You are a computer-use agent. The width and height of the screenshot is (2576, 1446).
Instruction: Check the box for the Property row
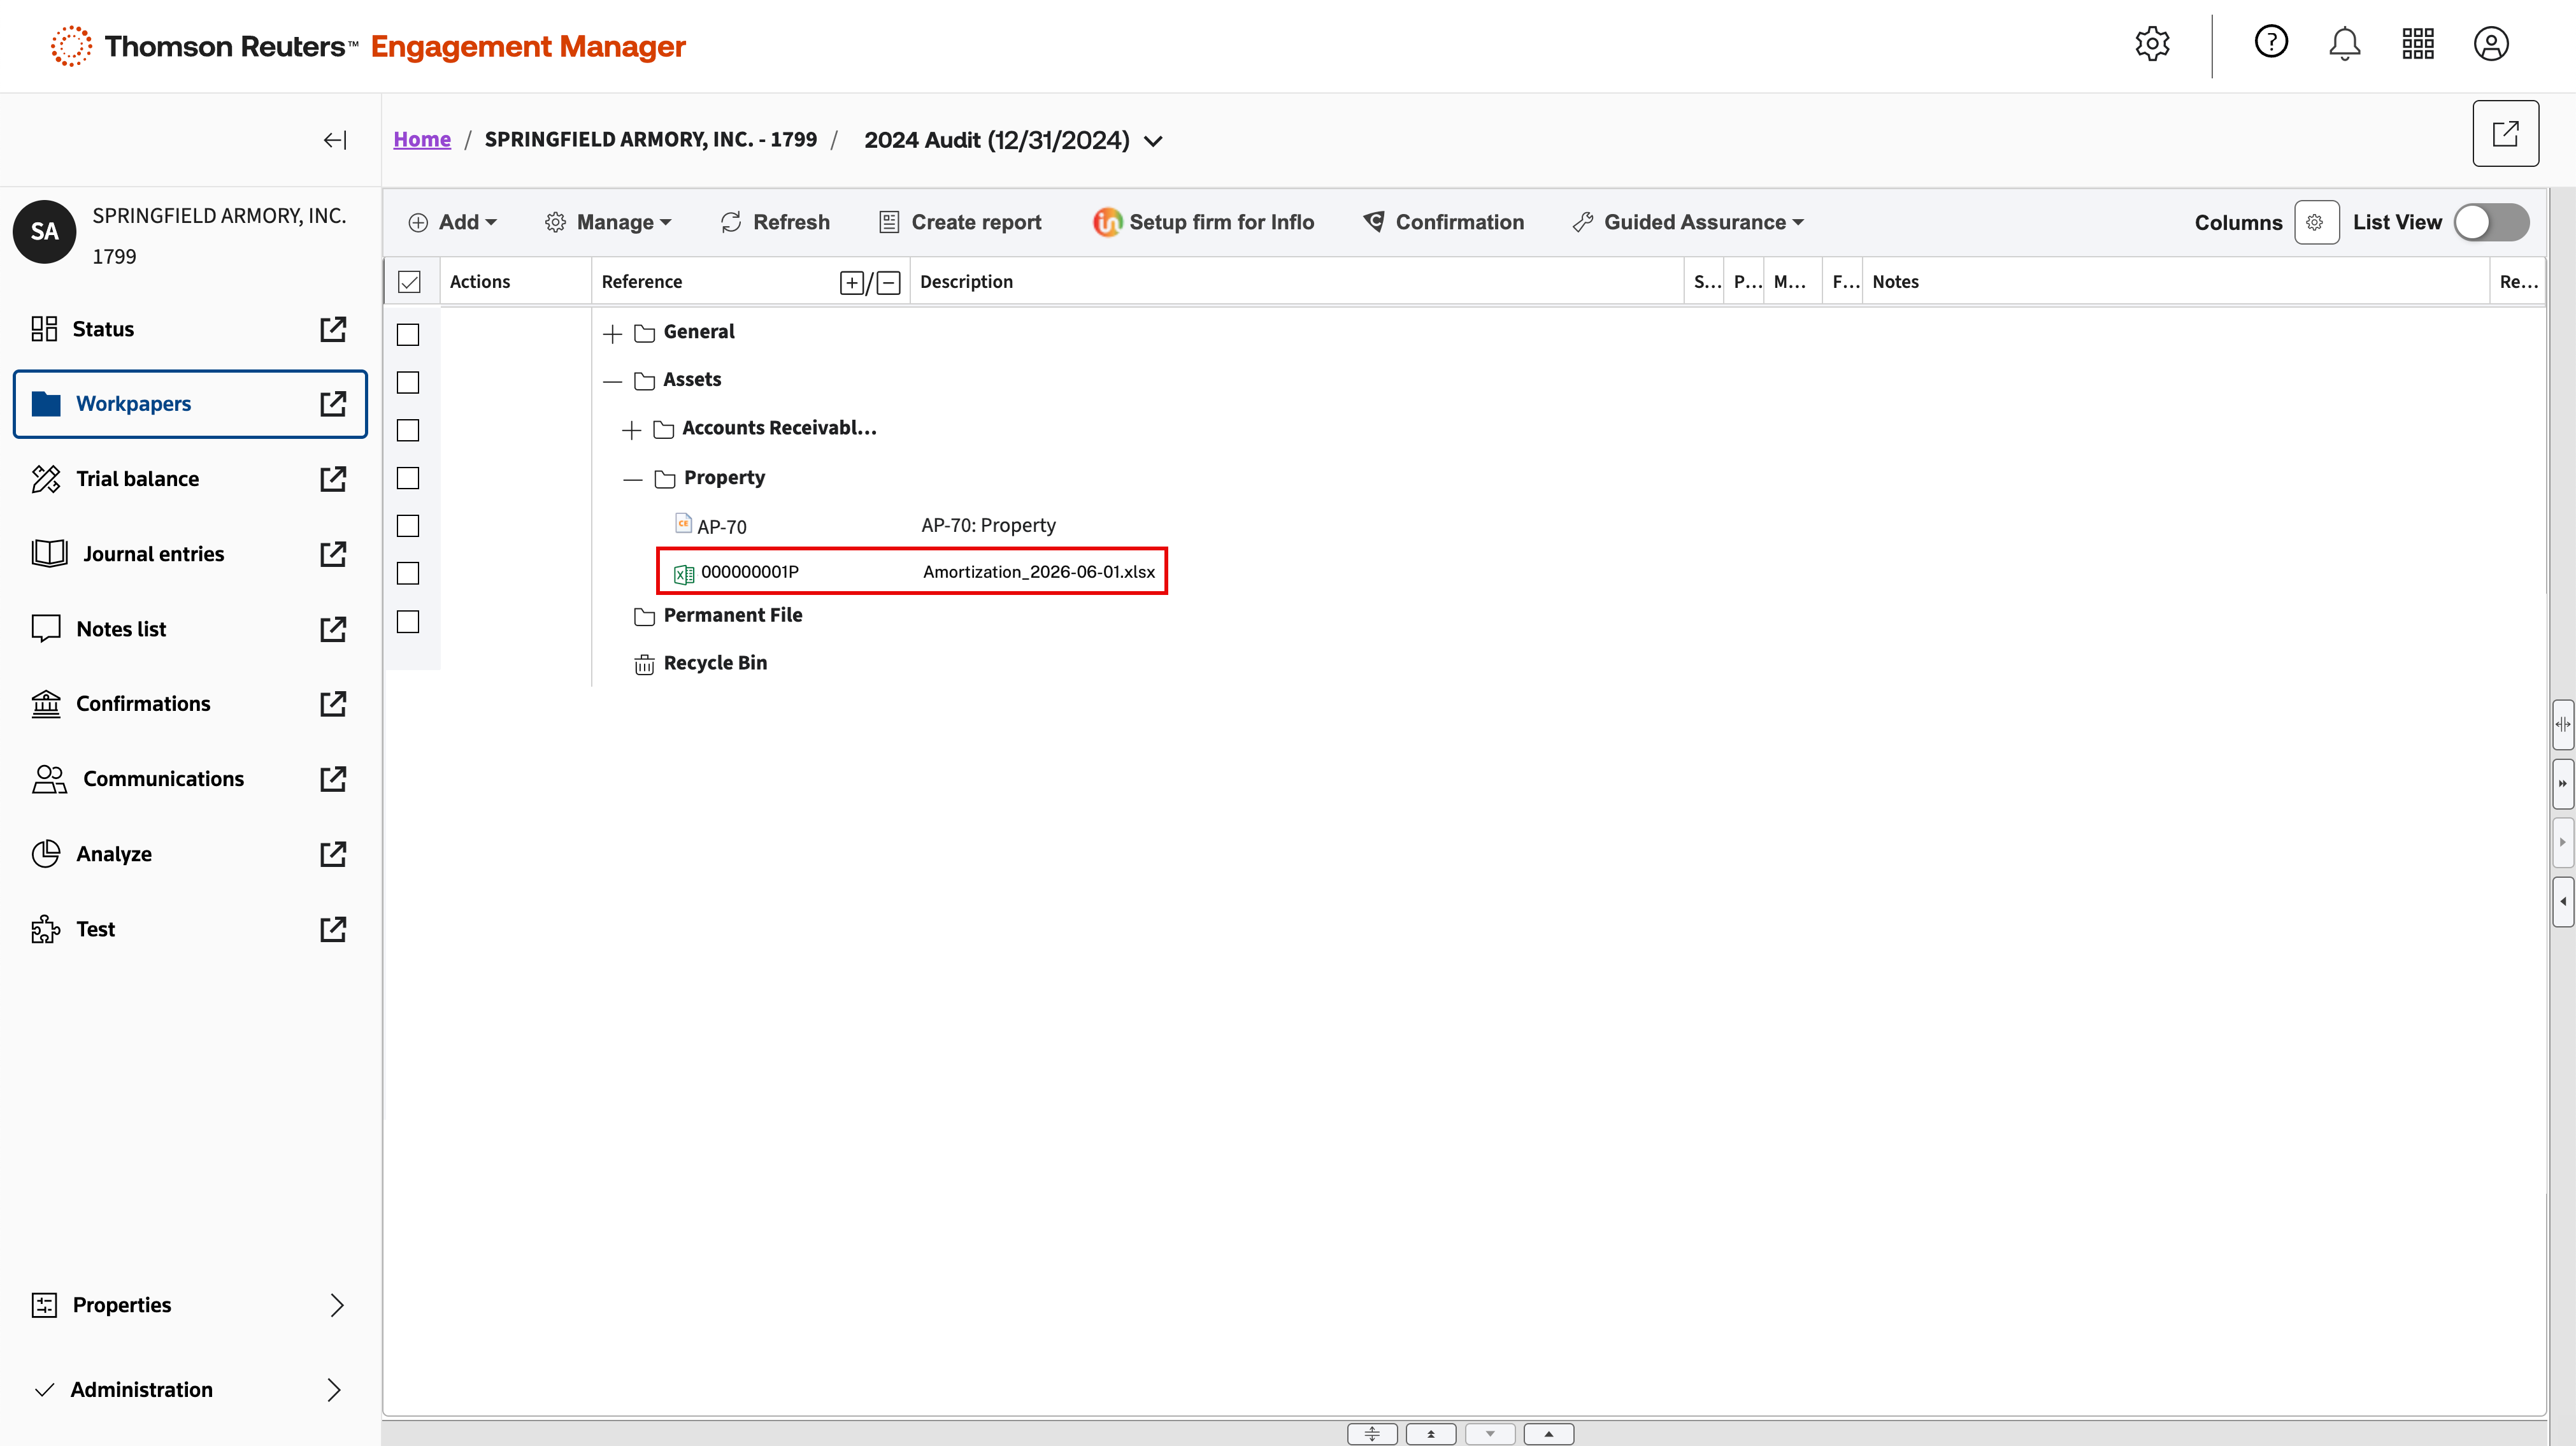tap(408, 479)
